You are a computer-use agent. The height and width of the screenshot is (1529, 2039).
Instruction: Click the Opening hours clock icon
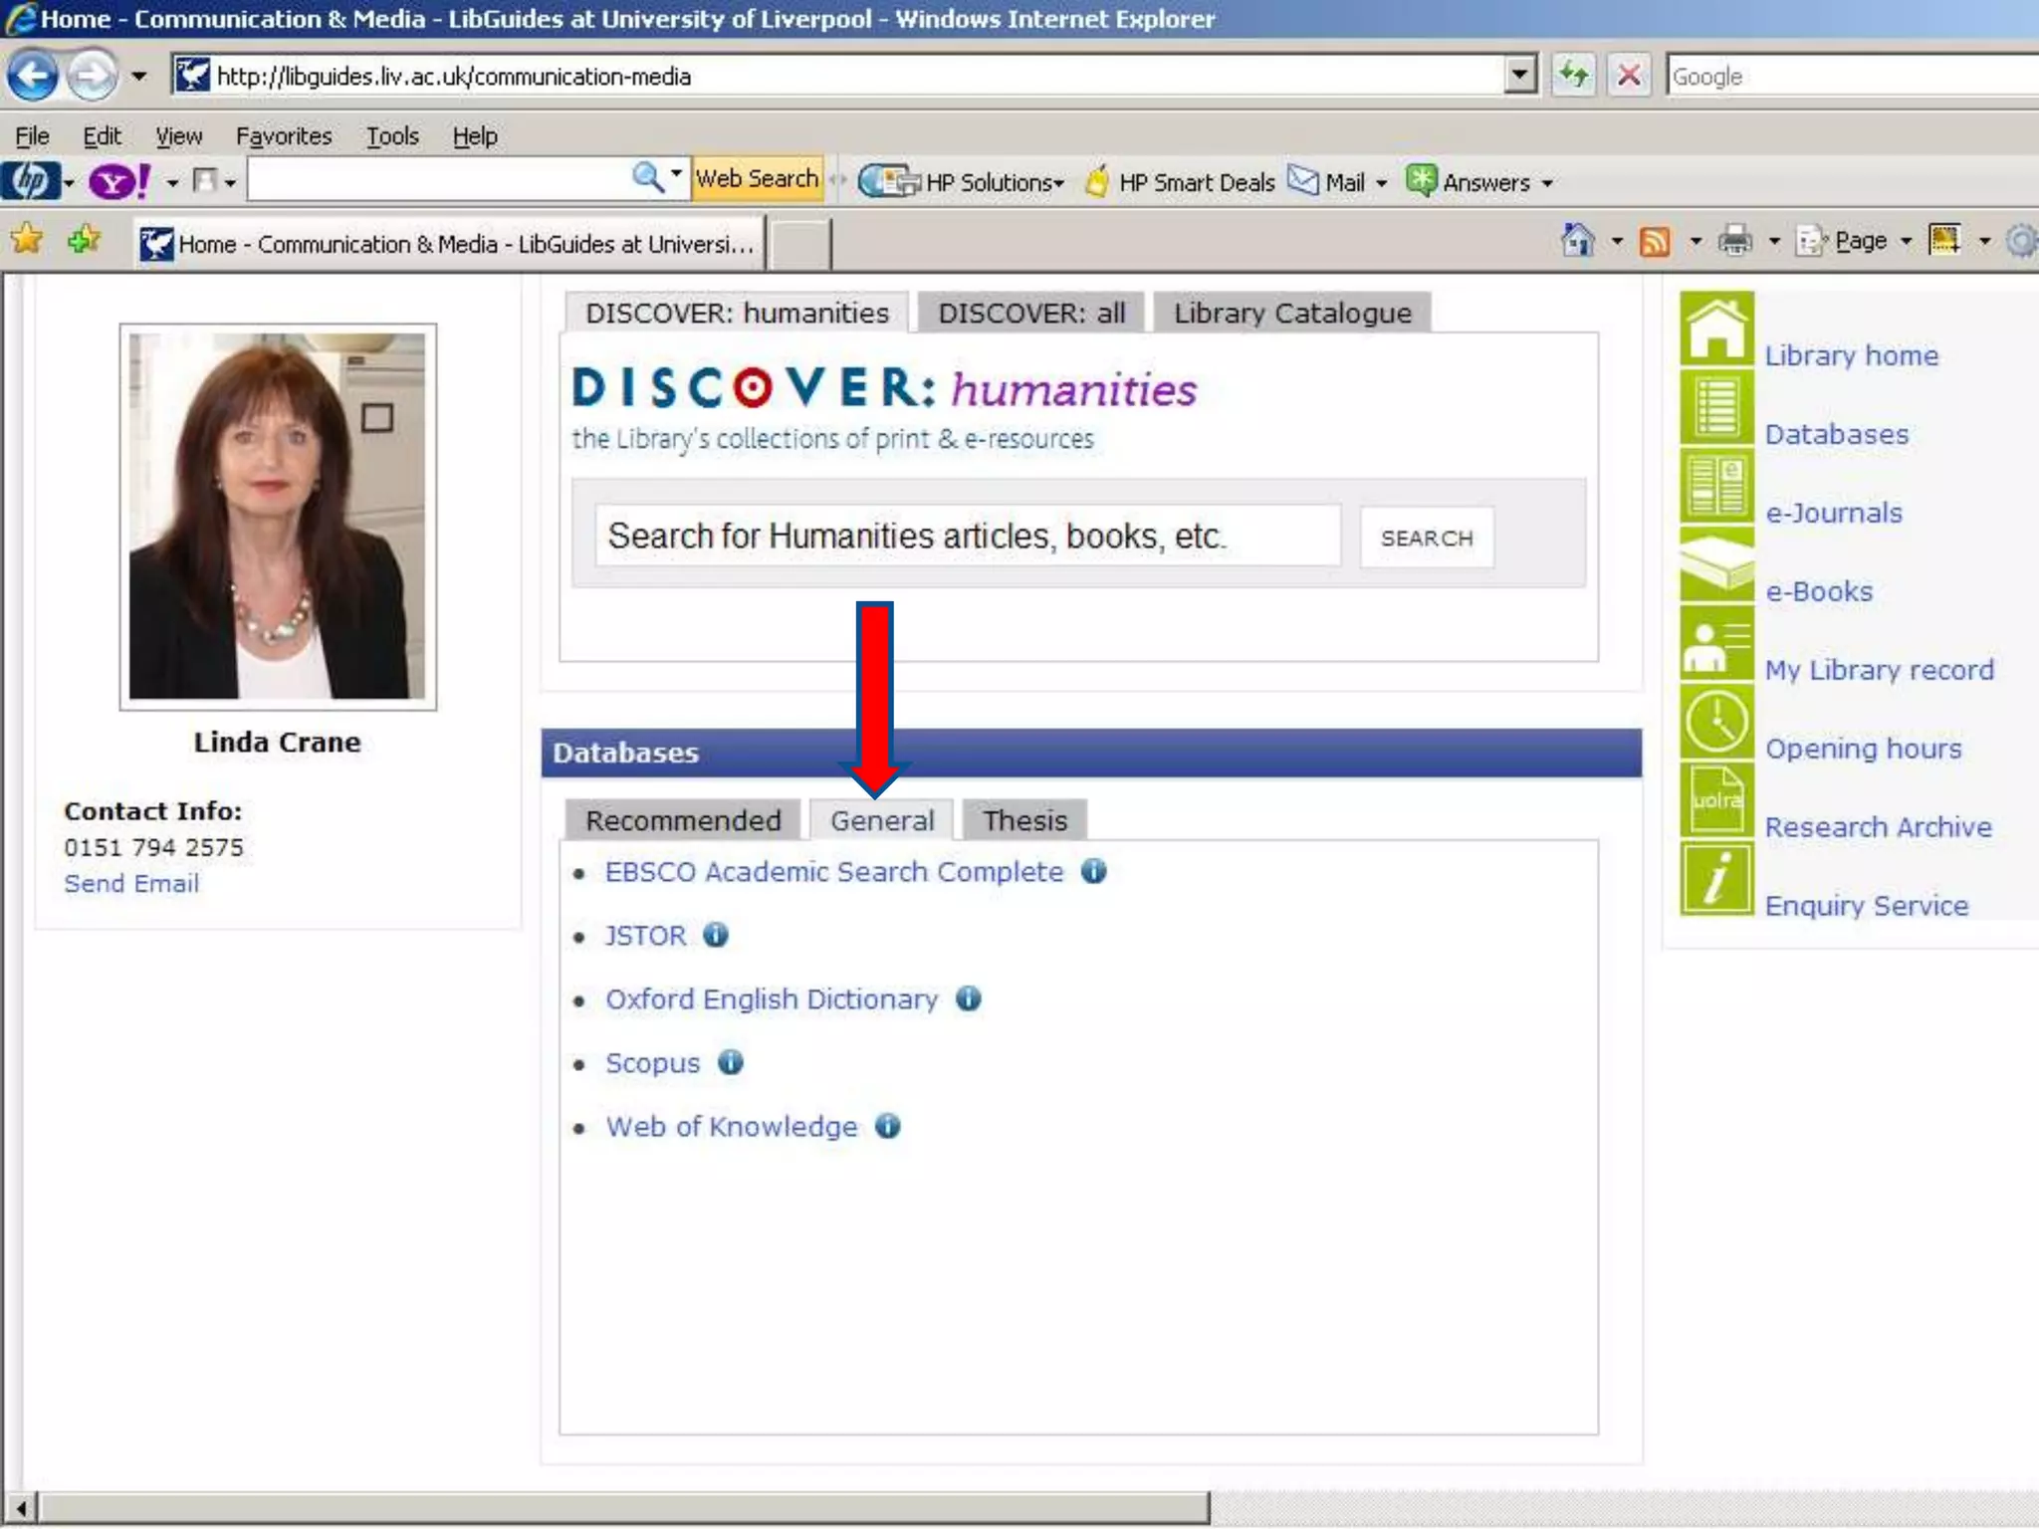(x=1715, y=722)
